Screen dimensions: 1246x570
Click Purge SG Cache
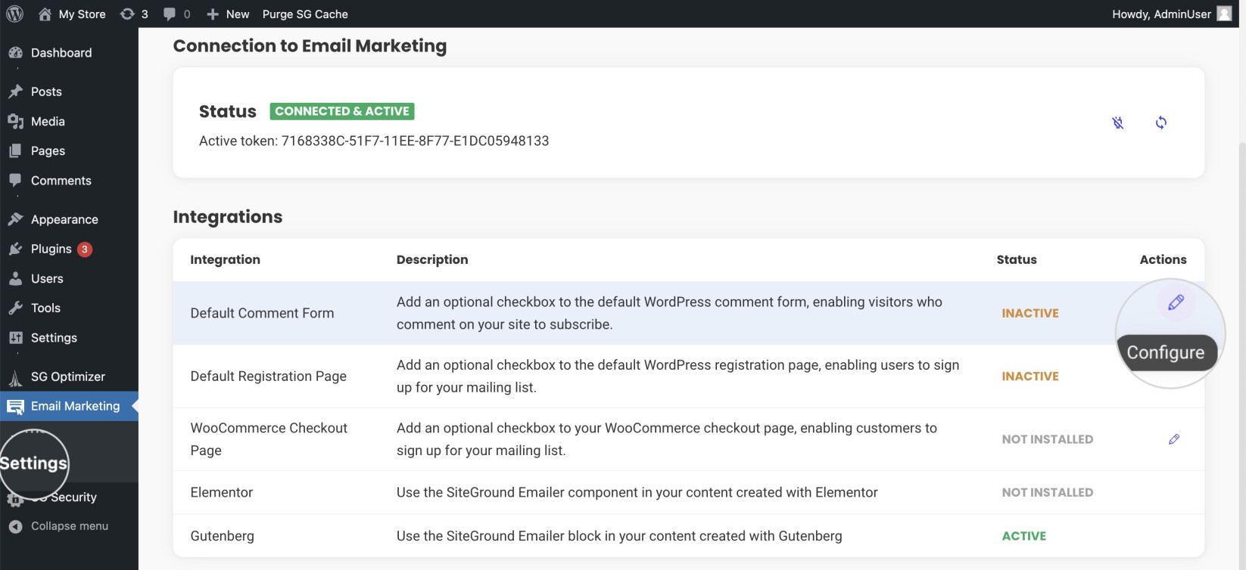(305, 14)
